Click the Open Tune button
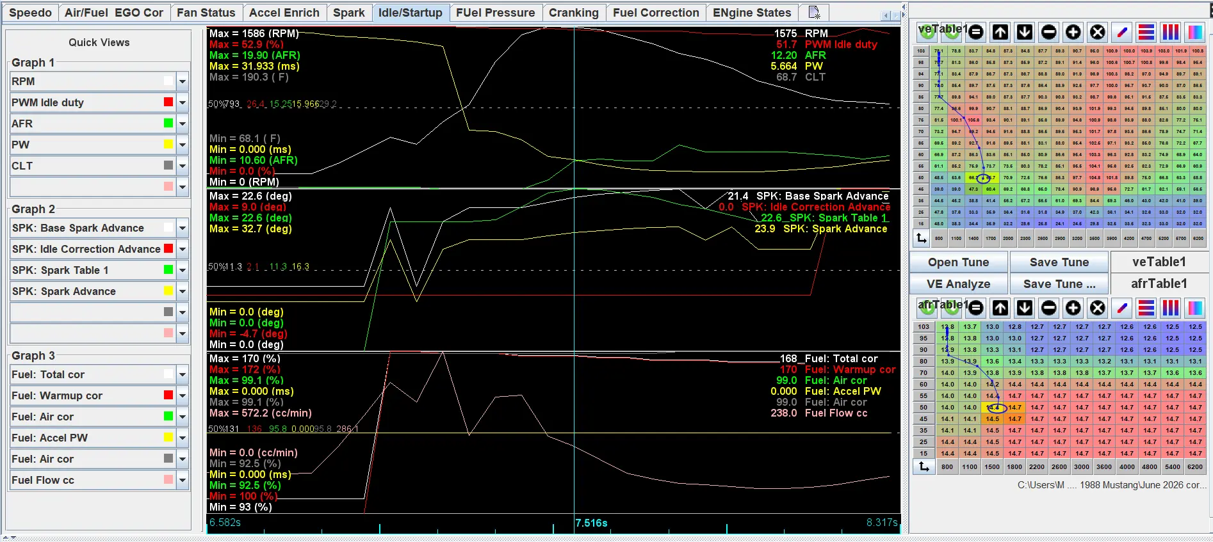 click(959, 262)
